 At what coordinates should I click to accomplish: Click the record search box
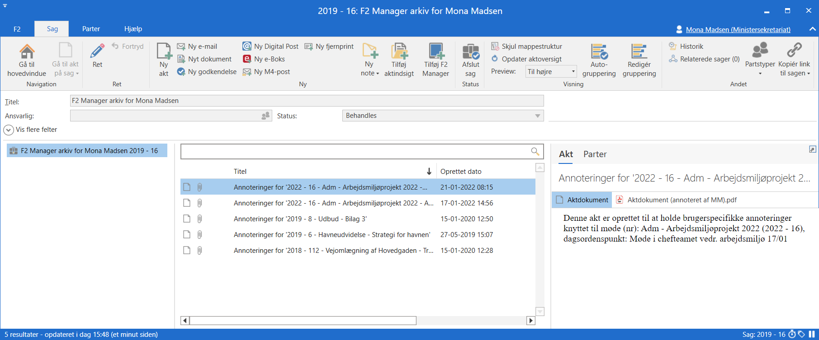pyautogui.click(x=362, y=151)
